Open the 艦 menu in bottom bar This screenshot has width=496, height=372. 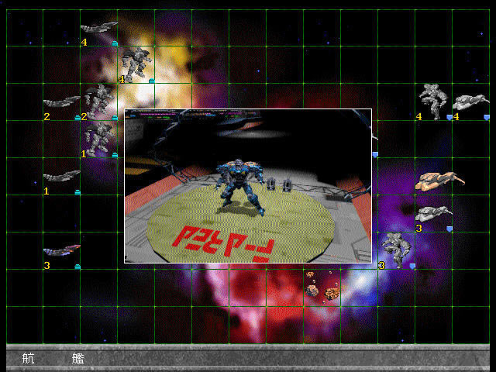pos(78,358)
